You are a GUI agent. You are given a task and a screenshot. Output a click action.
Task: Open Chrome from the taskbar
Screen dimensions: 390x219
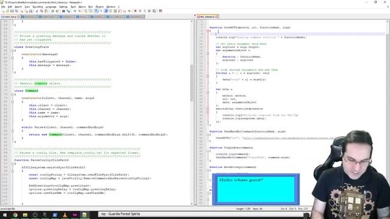15,215
